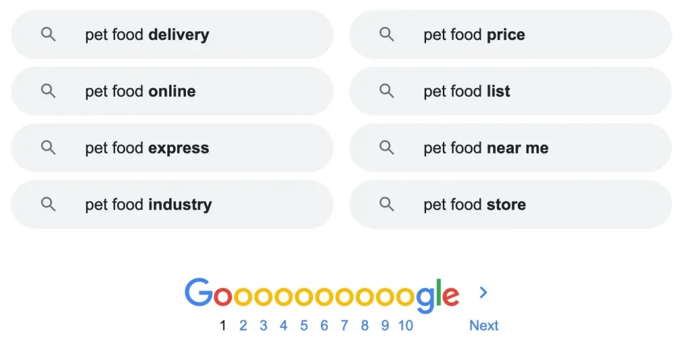Viewport: 685px width, 346px height.
Task: Click the search icon beside pet food express
Action: click(48, 148)
